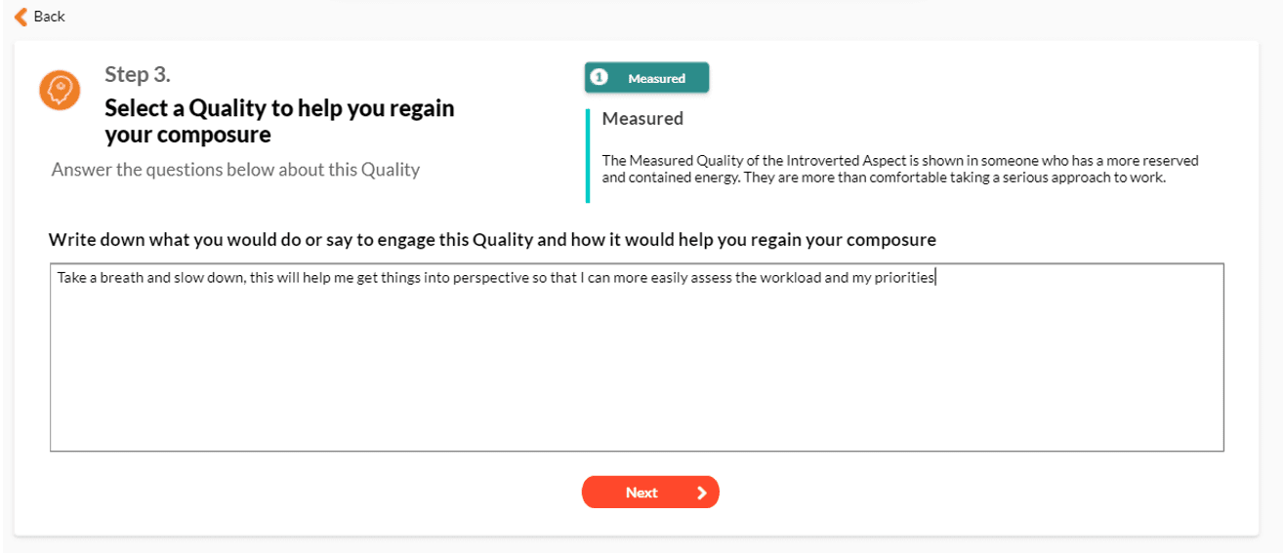Click the right chevron inside Next button
Viewport: 1283px width, 554px height.
click(x=701, y=493)
